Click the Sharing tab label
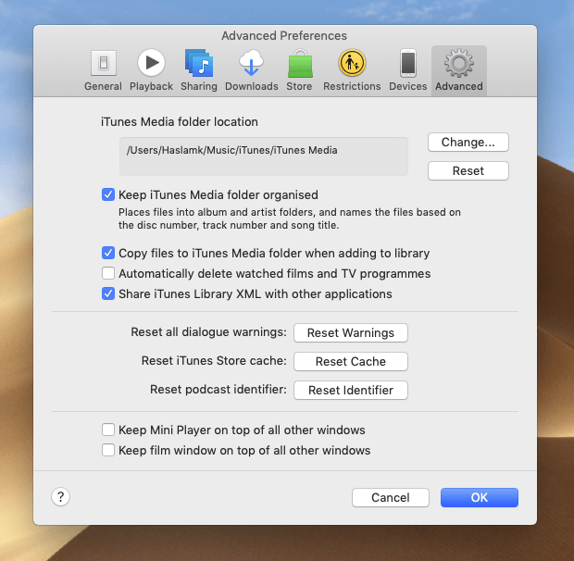Viewport: 574px width, 561px height. [x=199, y=86]
